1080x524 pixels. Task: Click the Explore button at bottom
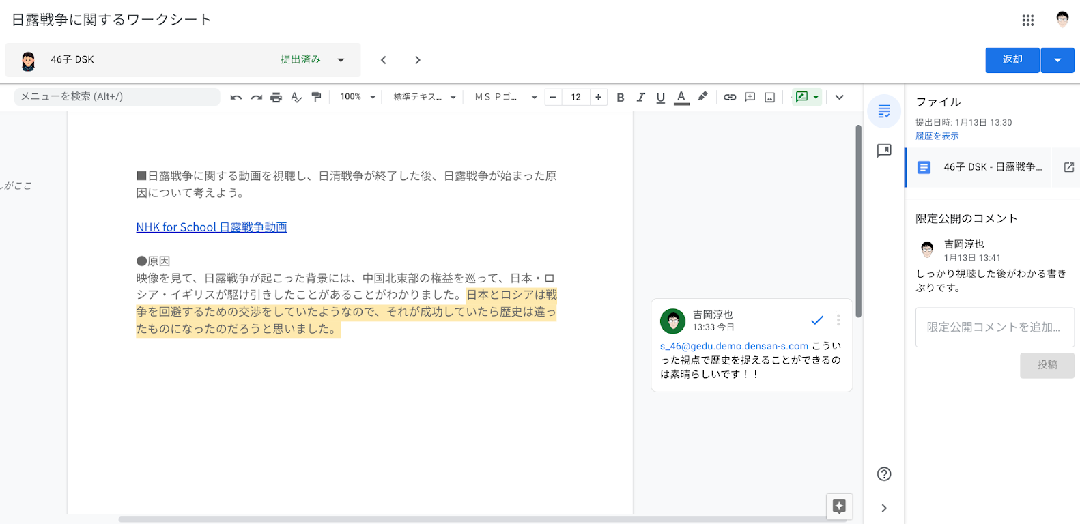[839, 506]
